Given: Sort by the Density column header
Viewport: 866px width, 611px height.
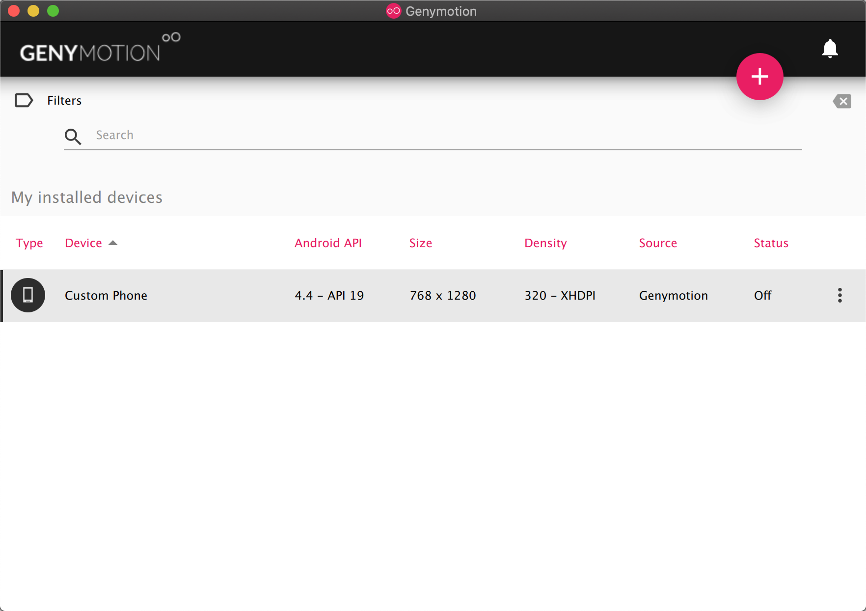Looking at the screenshot, I should [x=545, y=243].
